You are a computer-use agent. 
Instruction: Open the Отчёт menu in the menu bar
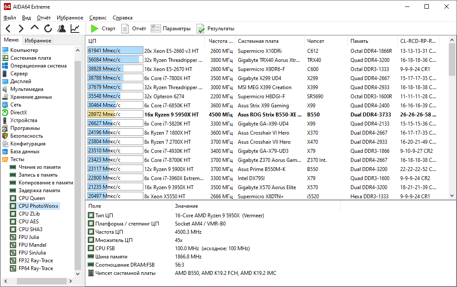pyautogui.click(x=44, y=18)
